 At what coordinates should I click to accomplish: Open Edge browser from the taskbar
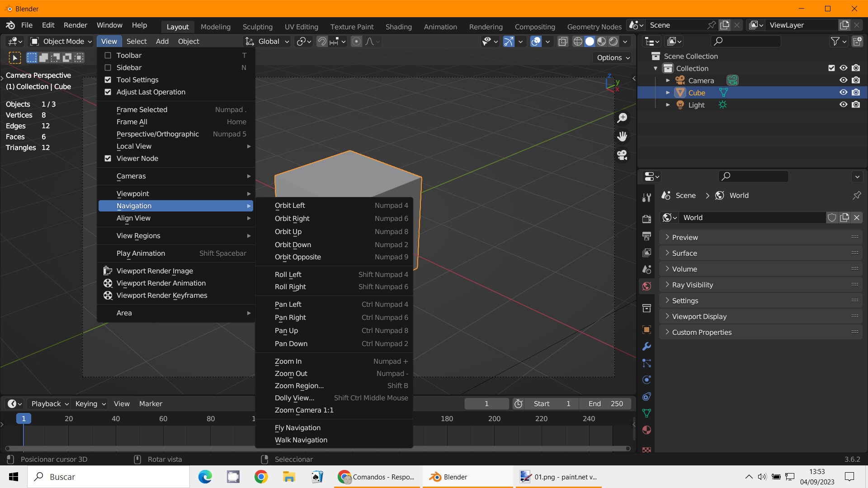(x=205, y=477)
